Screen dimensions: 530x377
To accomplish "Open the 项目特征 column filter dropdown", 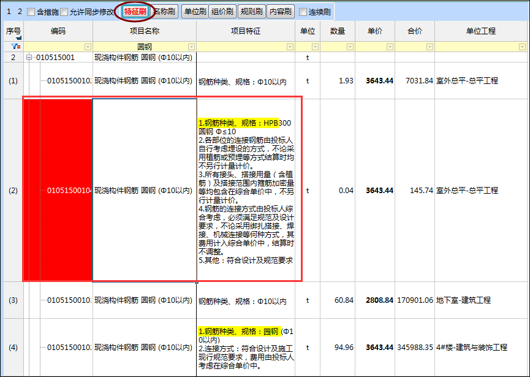I will pyautogui.click(x=290, y=47).
